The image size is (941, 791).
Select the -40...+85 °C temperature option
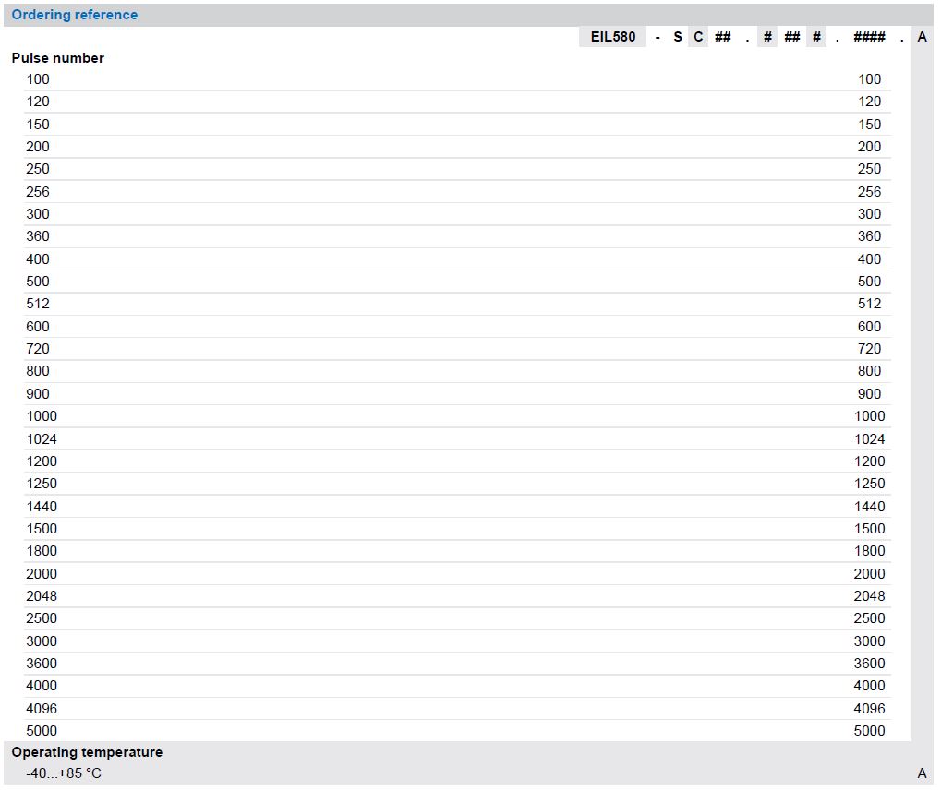click(64, 773)
